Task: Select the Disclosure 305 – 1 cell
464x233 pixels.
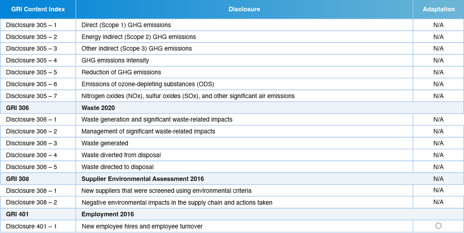Action: 31,25
